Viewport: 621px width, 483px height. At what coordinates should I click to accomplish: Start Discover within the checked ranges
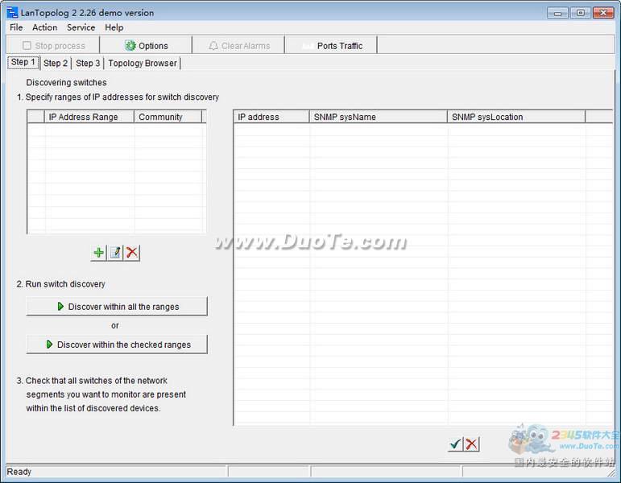tap(117, 345)
